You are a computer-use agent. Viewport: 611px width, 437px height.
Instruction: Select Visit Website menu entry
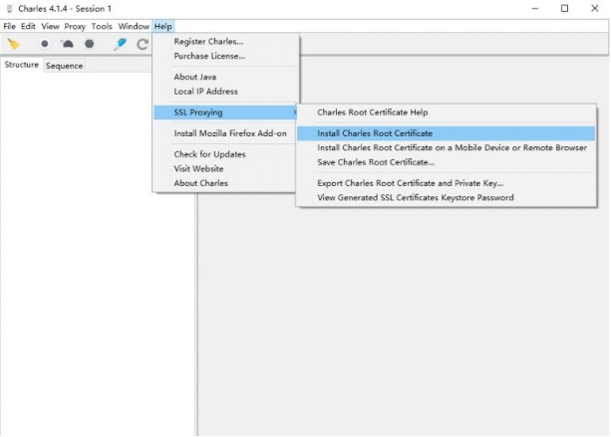pos(225,168)
